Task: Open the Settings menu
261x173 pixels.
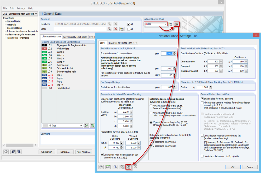Action: [x=21, y=8]
